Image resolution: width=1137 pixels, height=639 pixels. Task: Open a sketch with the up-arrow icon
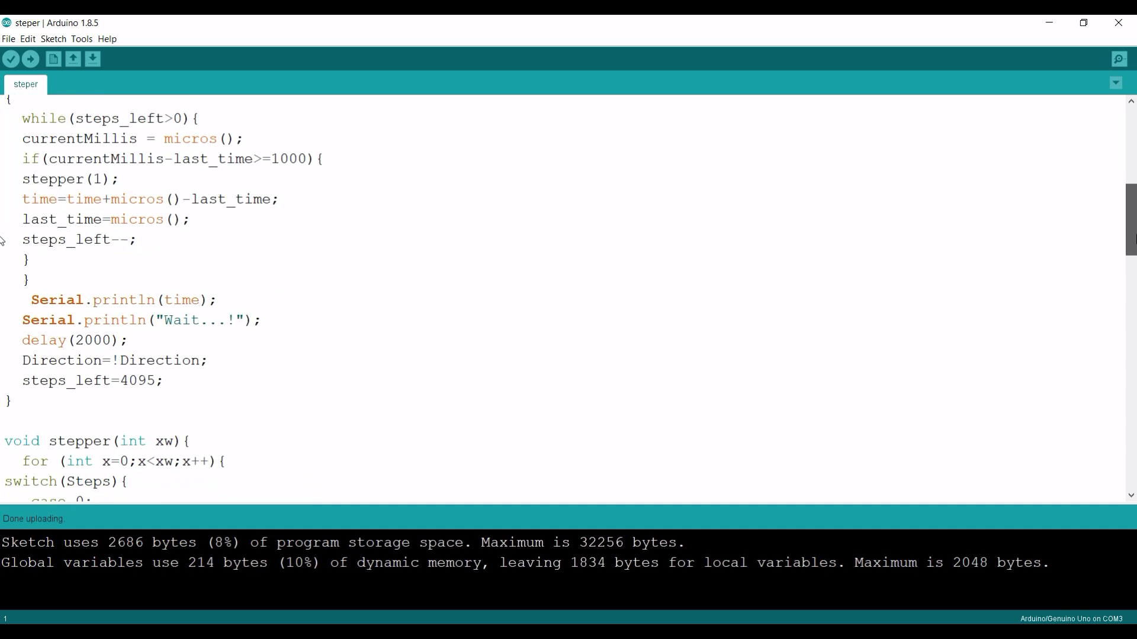click(73, 59)
